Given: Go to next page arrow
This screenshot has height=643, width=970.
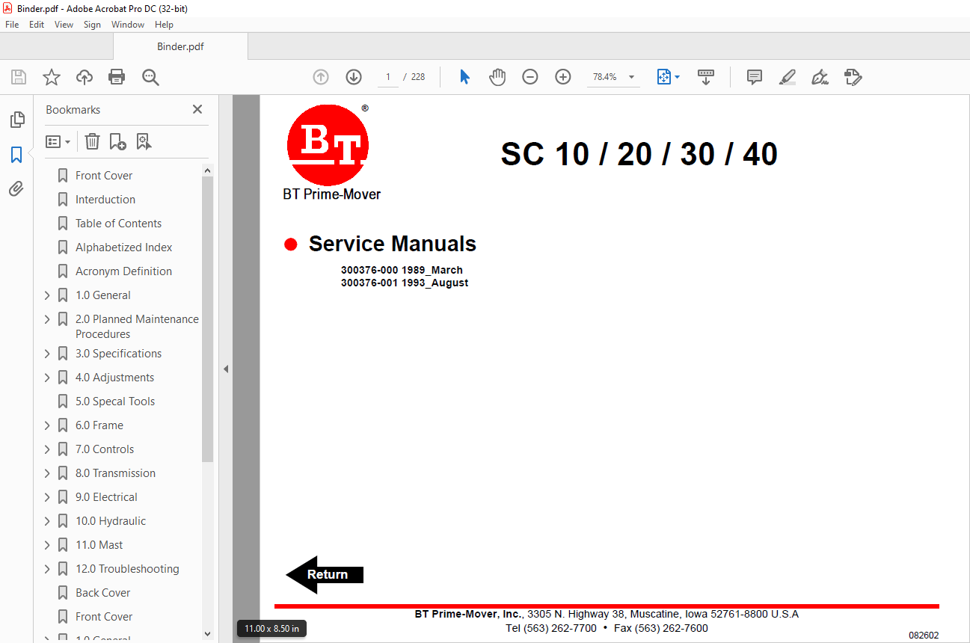Looking at the screenshot, I should pos(354,77).
